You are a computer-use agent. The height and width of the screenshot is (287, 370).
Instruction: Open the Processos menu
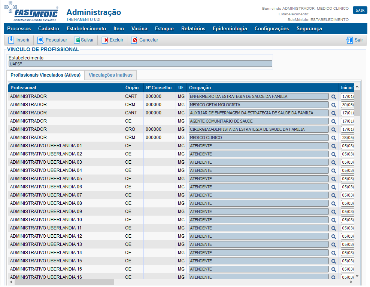click(19, 29)
